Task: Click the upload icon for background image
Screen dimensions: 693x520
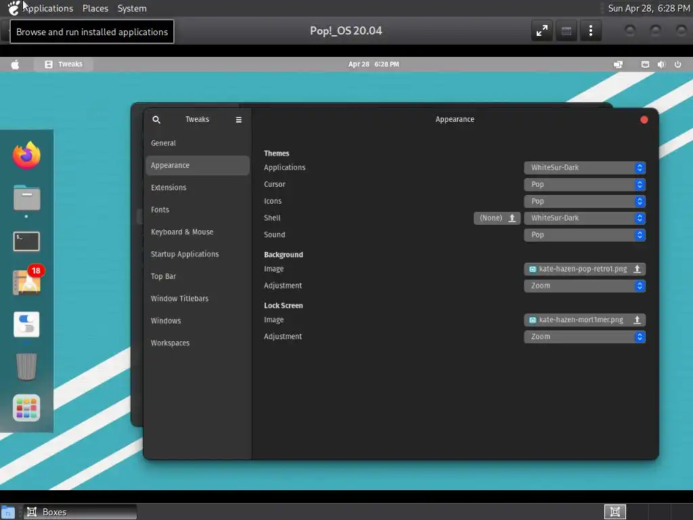Action: 637,269
